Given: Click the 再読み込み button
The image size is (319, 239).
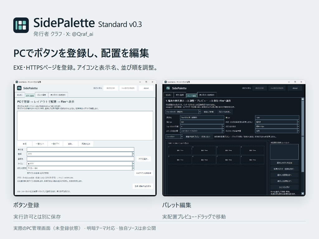Looking at the screenshot, I should tap(86, 144).
